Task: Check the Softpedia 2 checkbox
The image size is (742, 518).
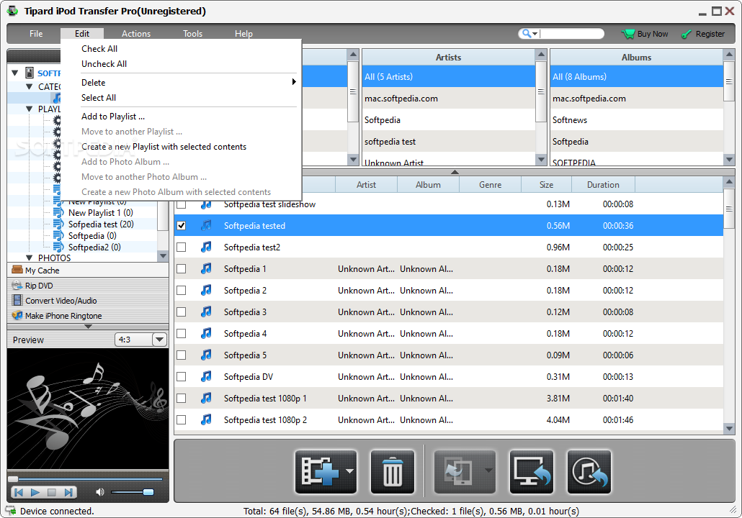Action: [182, 290]
